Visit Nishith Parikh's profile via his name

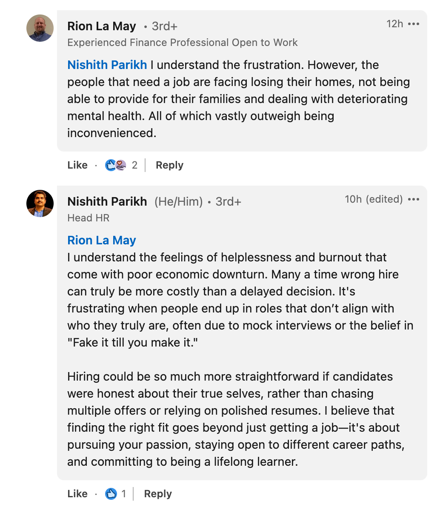[x=107, y=201]
